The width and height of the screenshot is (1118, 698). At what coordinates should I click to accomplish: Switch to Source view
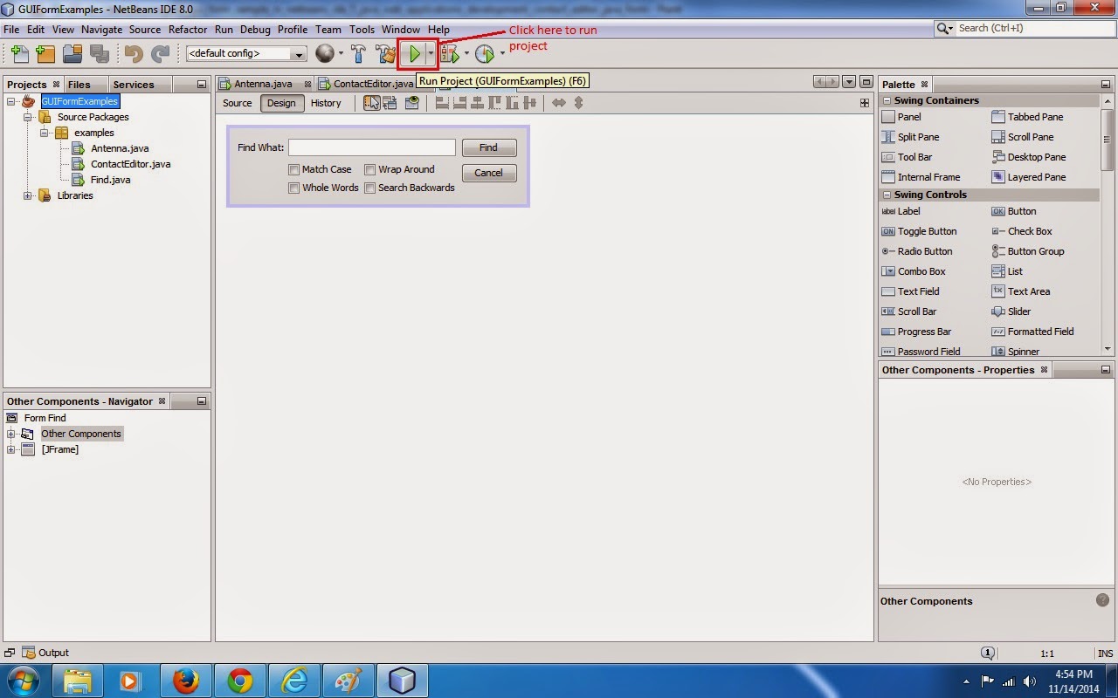pos(237,103)
